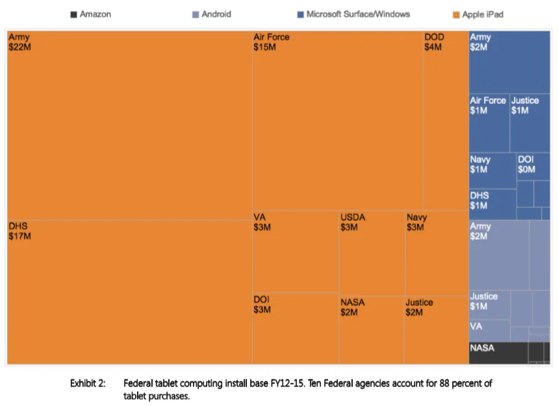
Task: Select the DOI $3M iPad tile
Action: click(296, 329)
